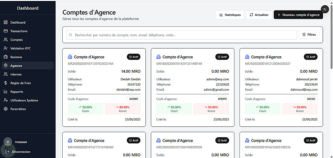This screenshot has width=333, height=158.
Task: Click the Transactions card icon
Action: click(x=5, y=31)
